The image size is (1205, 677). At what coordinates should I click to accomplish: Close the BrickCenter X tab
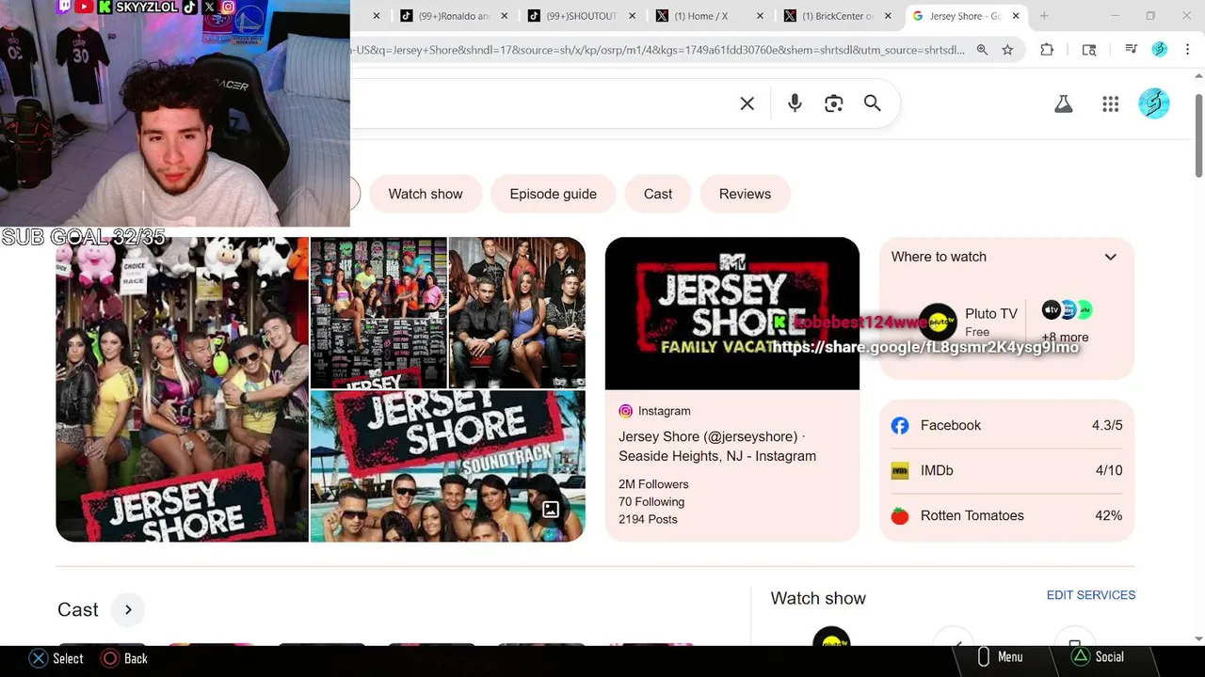pyautogui.click(x=888, y=16)
